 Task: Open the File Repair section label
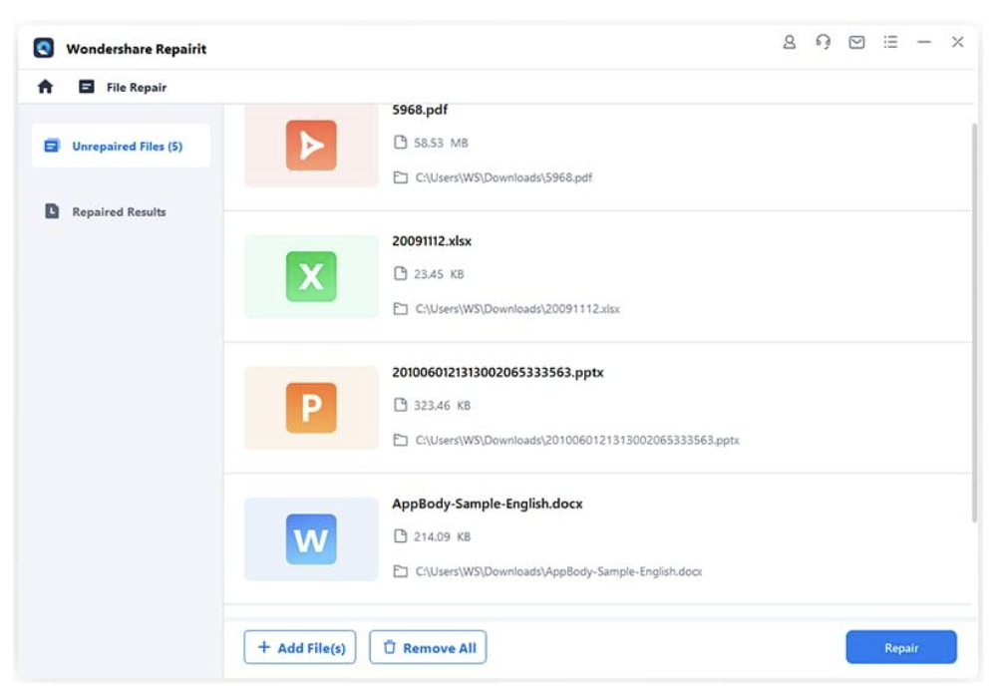pyautogui.click(x=137, y=88)
